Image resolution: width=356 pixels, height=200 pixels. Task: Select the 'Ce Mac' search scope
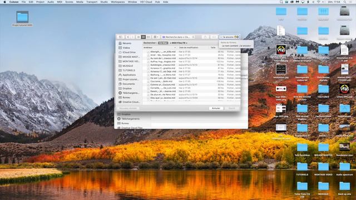[163, 43]
